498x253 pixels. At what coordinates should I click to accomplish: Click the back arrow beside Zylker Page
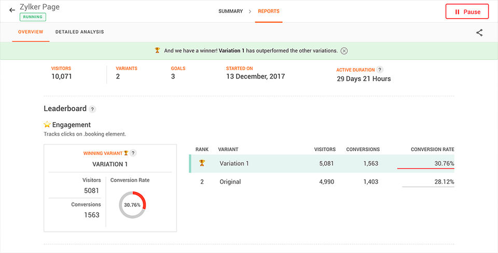(x=12, y=10)
